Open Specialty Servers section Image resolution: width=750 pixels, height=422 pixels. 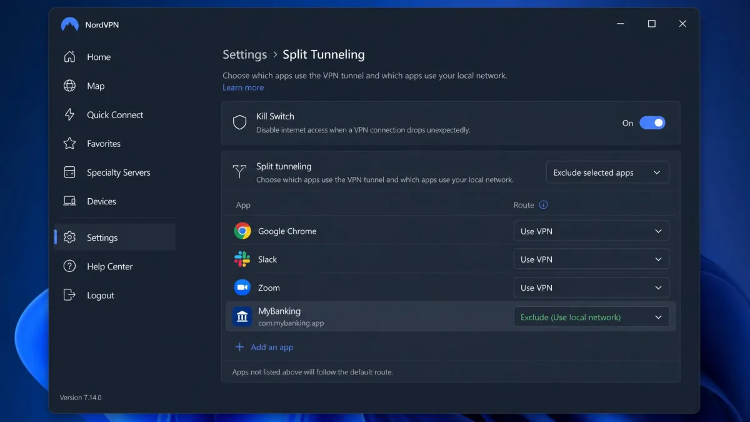[119, 172]
